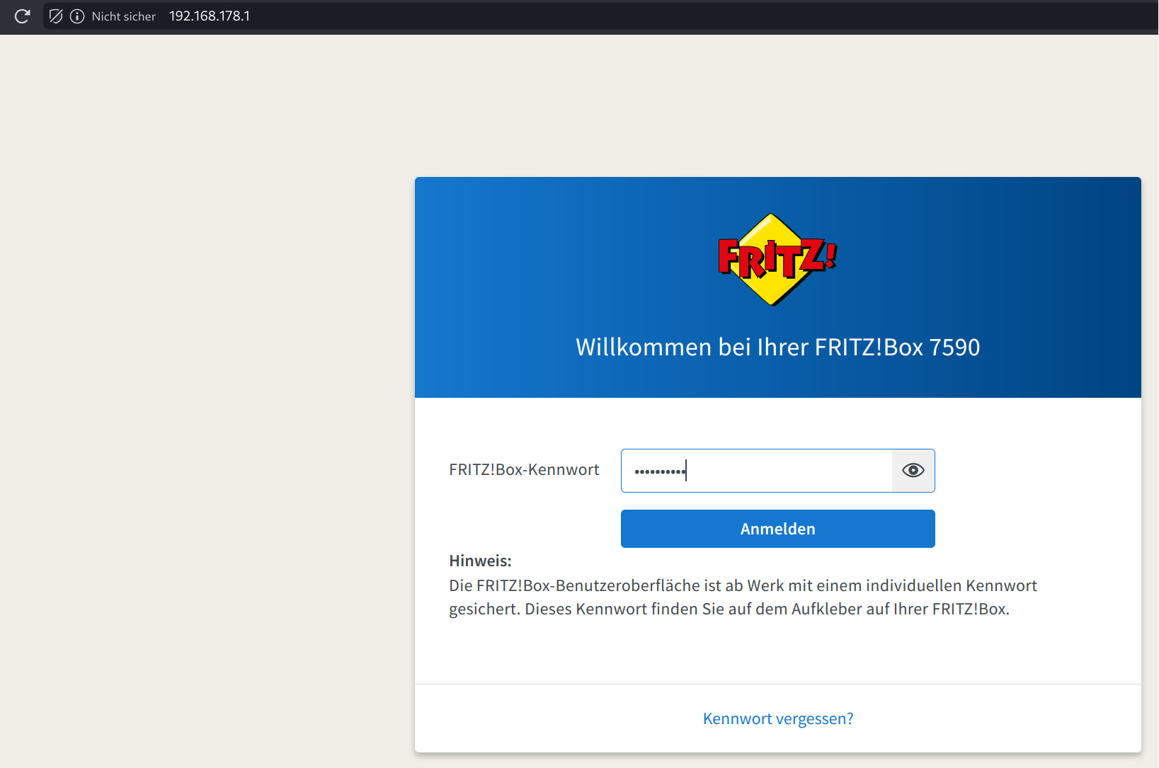Open the "Kennwort vergessen?" link
1159x768 pixels.
777,718
